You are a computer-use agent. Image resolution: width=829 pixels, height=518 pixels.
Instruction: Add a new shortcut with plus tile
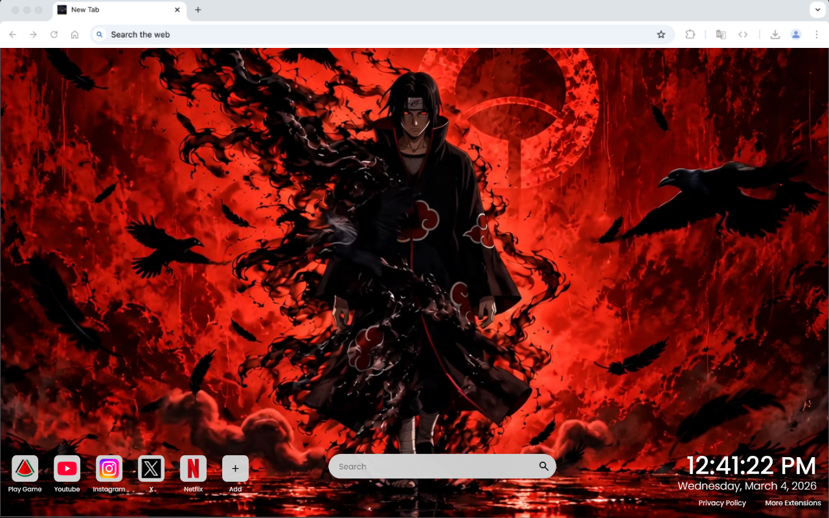(235, 468)
